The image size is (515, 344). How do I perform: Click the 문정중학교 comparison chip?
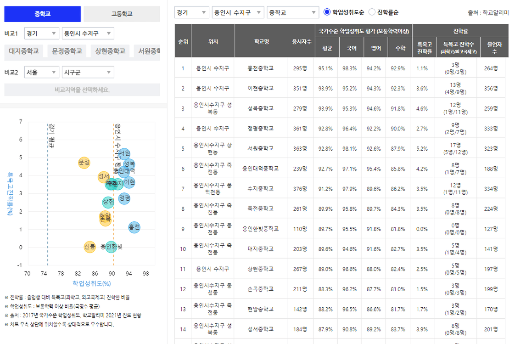tap(67, 51)
